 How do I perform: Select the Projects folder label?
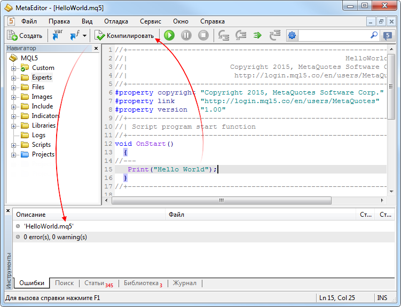(x=43, y=154)
